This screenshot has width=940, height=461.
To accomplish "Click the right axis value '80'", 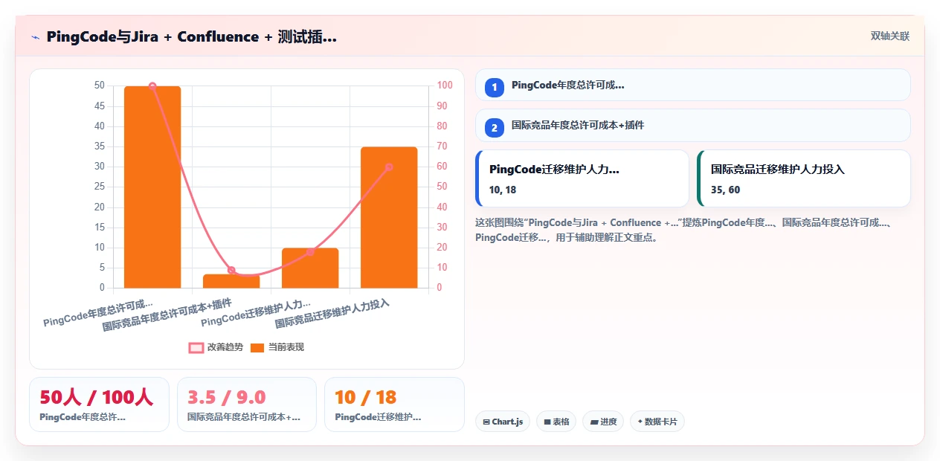I will coord(442,126).
